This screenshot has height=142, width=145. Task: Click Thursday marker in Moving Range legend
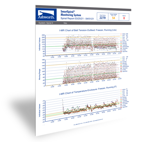click(x=121, y=68)
